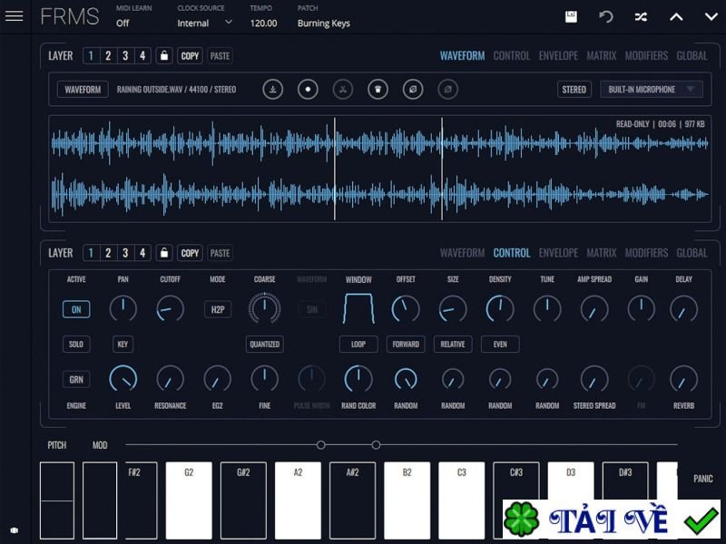
Task: Open the Clock Source Internal dropdown
Action: [x=204, y=23]
